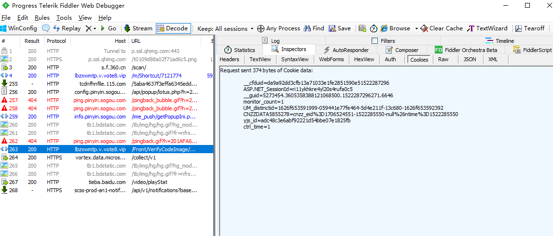
Task: Select the Cookies inspector tab
Action: click(x=419, y=60)
